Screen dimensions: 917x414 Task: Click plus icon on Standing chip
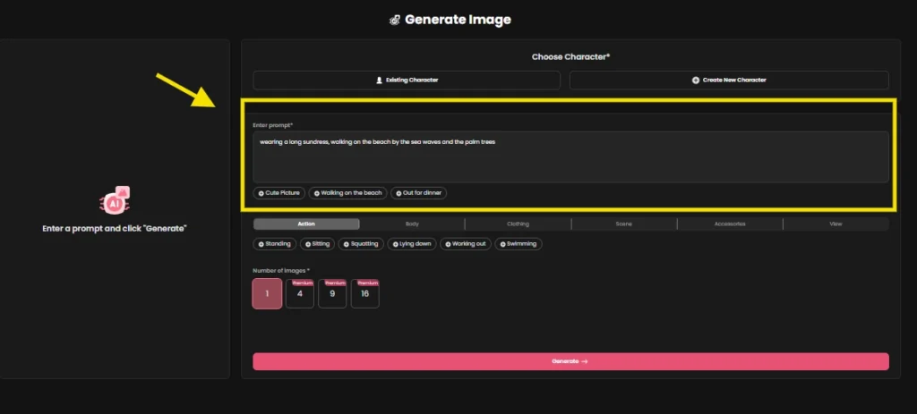tap(261, 245)
